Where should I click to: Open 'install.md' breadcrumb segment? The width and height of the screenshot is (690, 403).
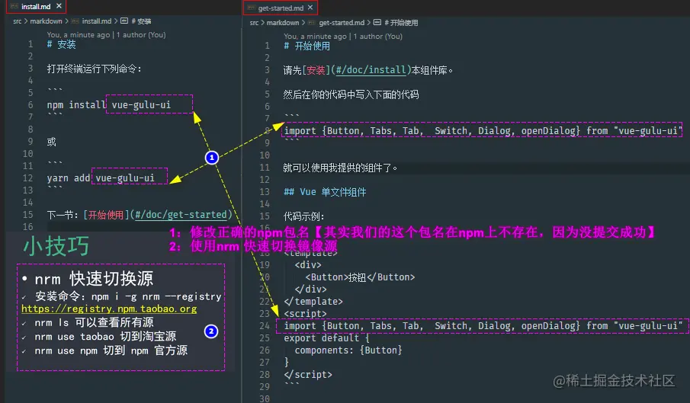tap(97, 21)
